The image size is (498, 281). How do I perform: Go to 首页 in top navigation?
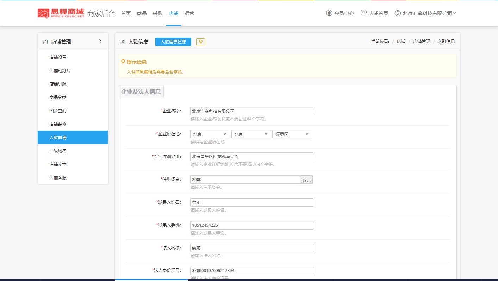(126, 13)
